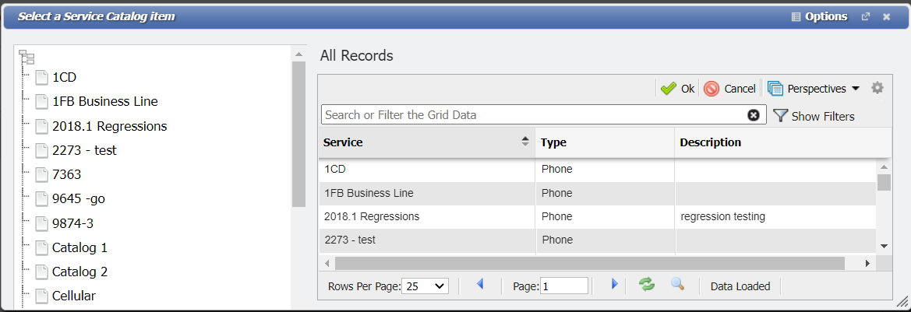
Task: Show Filters with funnel icon
Action: (814, 116)
